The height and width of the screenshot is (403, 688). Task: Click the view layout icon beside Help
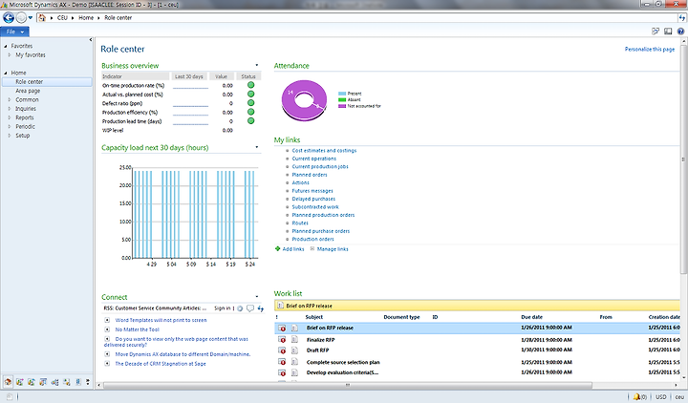point(668,32)
